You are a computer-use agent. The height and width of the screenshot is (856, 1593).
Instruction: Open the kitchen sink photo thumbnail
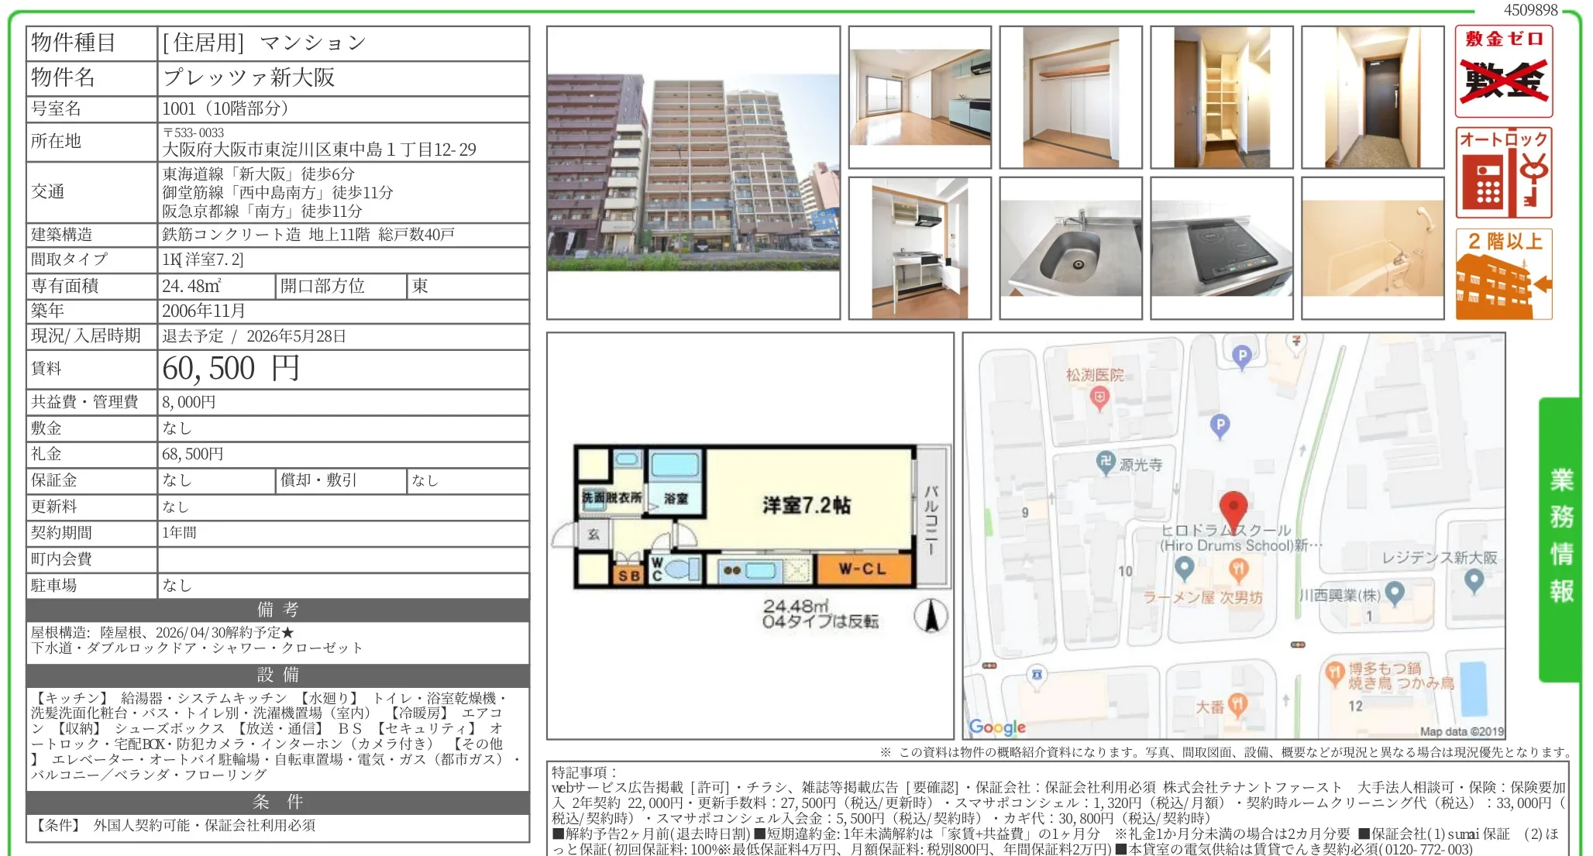1070,248
